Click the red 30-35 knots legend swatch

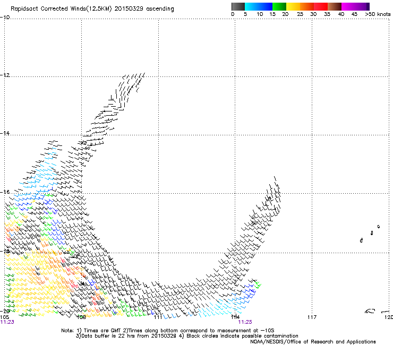321,6
